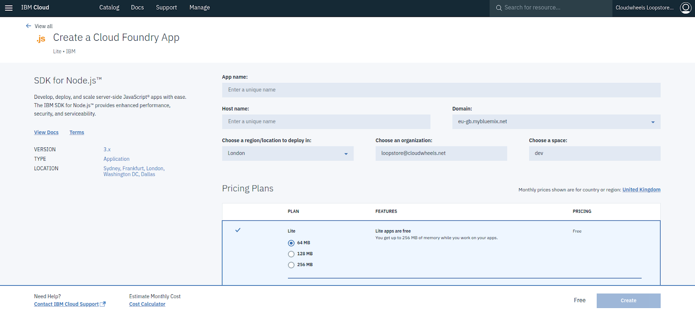The image size is (695, 315).
Task: Open the Catalog menu item
Action: (109, 8)
